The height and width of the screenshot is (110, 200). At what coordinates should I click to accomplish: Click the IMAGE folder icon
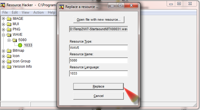pos(9,19)
